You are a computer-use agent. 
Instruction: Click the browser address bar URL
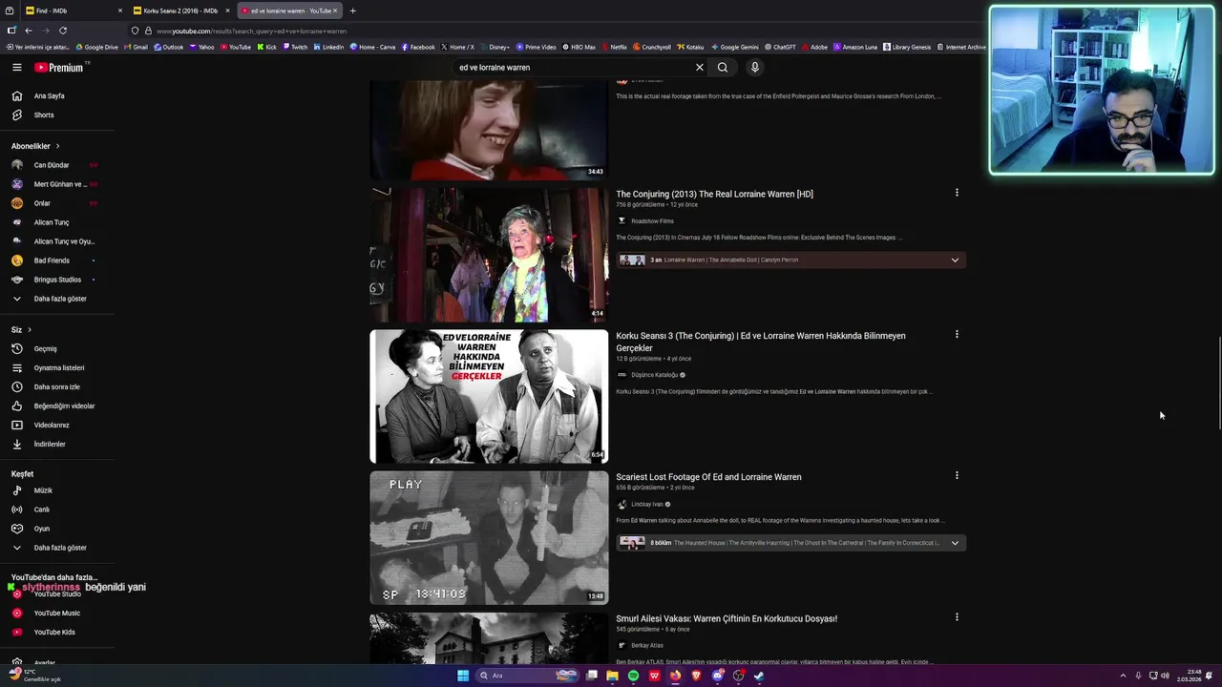click(x=251, y=31)
